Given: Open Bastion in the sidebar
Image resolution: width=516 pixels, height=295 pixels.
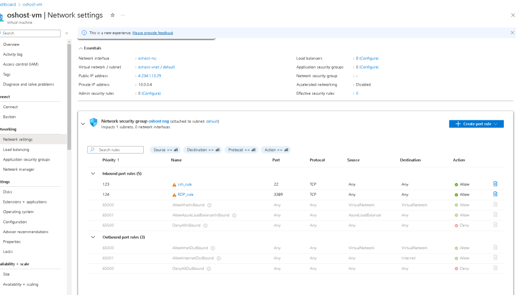Looking at the screenshot, I should point(9,117).
